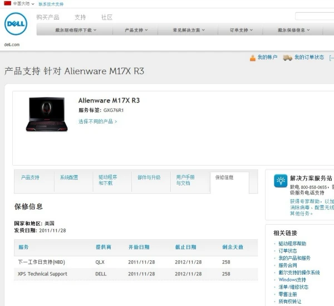Open 服务合同 related link
This screenshot has width=334, height=306.
[288, 265]
